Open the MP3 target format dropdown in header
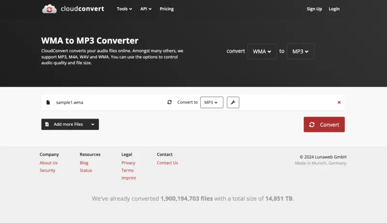Screen dimensions: 387x223 300,51
